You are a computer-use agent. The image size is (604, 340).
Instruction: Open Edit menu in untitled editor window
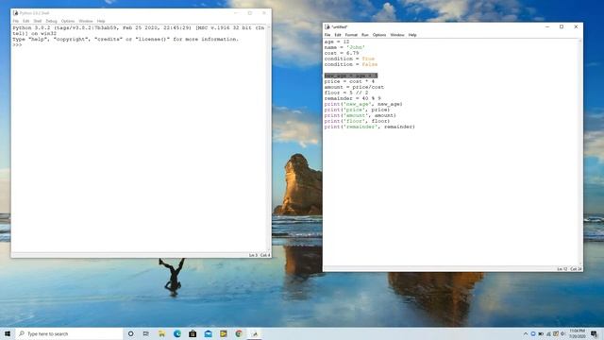(x=338, y=35)
